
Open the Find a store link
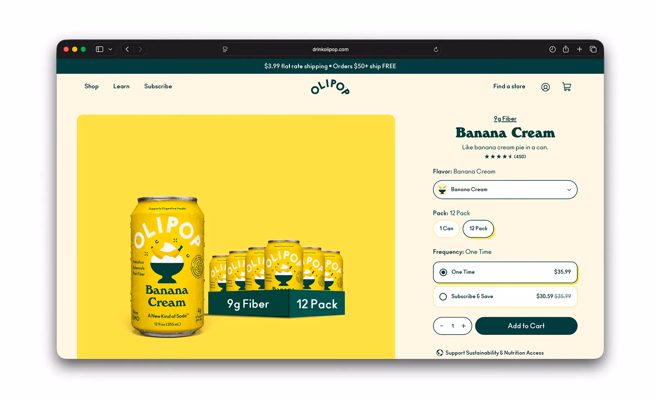(509, 86)
